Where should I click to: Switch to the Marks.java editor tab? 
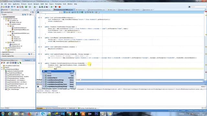[x=113, y=10]
